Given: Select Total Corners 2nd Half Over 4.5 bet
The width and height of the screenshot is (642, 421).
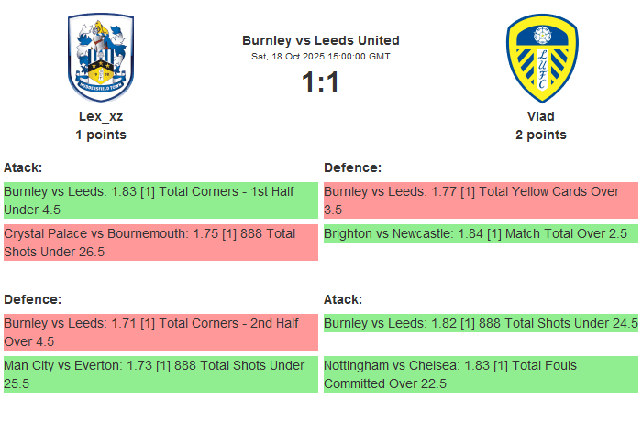Looking at the screenshot, I should pyautogui.click(x=160, y=332).
